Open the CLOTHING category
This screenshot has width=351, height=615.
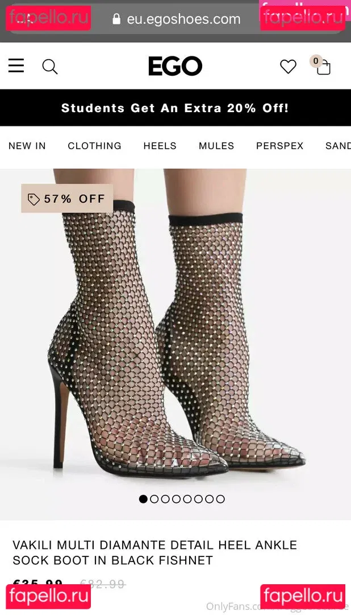coord(95,146)
